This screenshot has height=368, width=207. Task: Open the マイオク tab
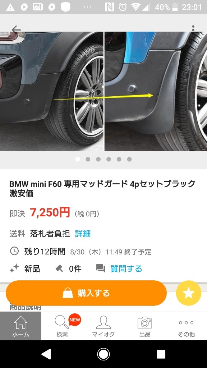[x=103, y=326]
